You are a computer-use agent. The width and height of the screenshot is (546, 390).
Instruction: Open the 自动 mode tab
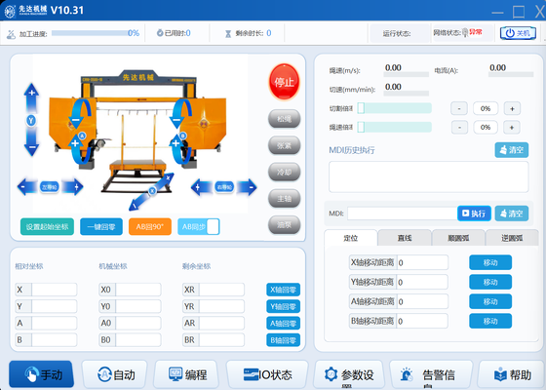click(115, 374)
